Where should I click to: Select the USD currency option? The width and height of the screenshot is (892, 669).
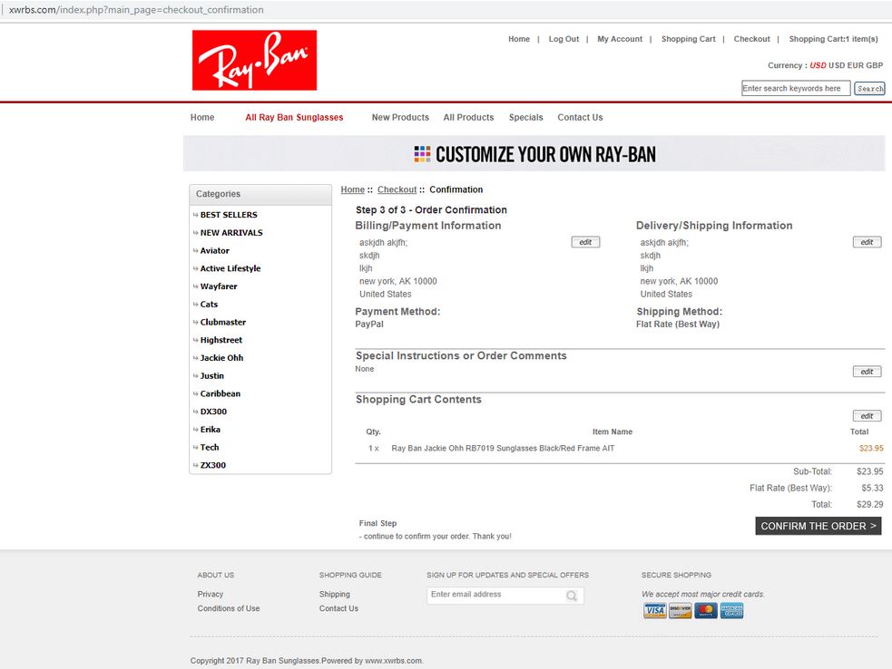point(837,65)
